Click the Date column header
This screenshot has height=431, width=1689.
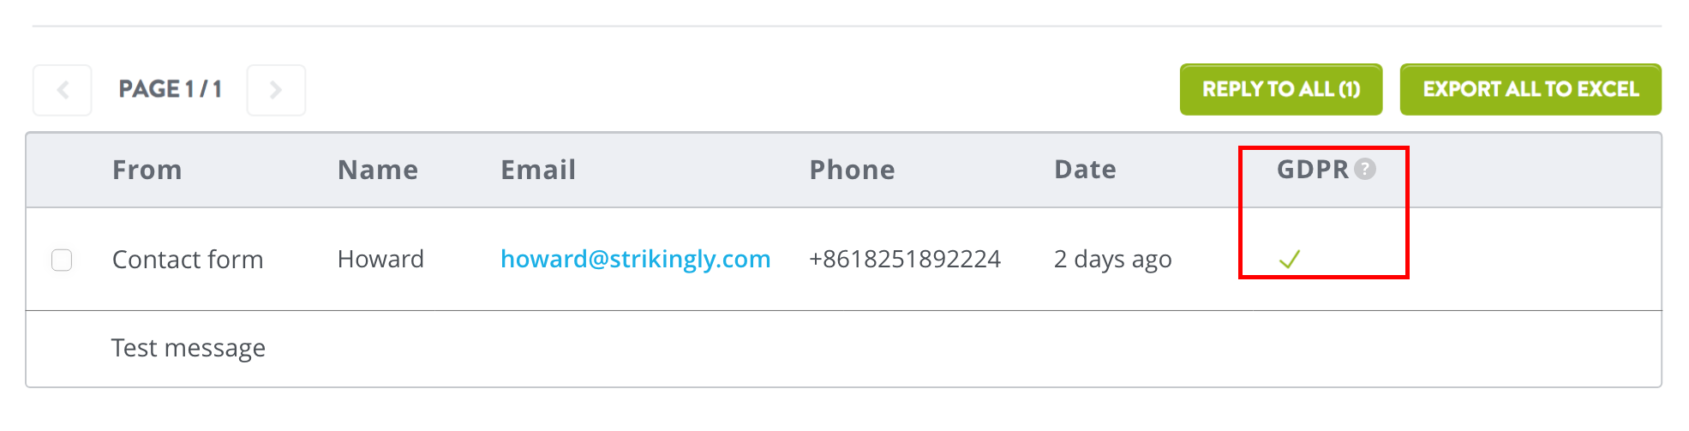click(1085, 170)
